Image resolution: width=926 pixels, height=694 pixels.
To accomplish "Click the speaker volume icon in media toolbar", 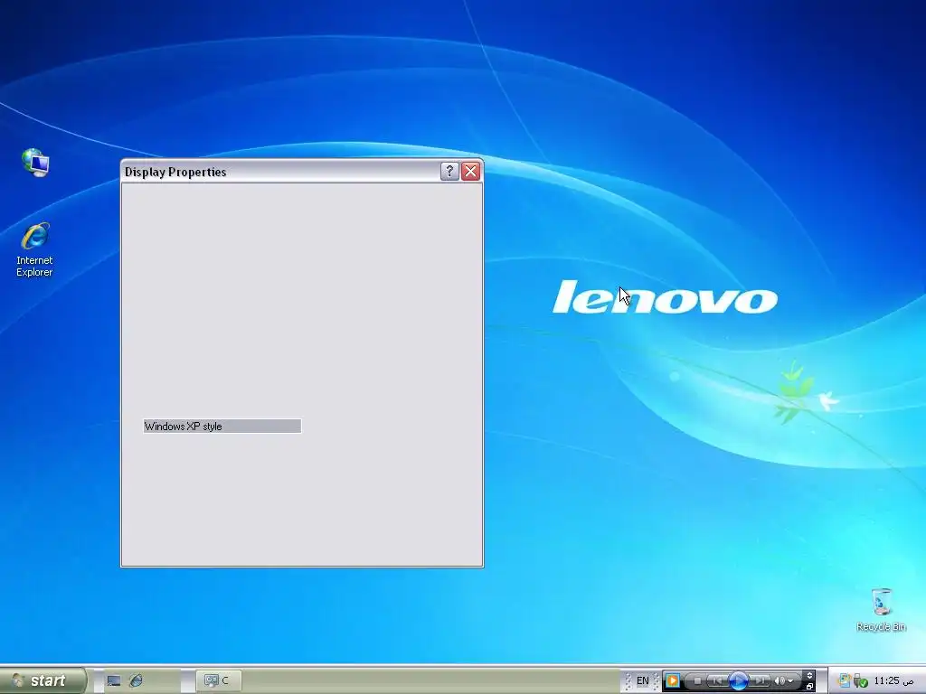I will [x=780, y=681].
